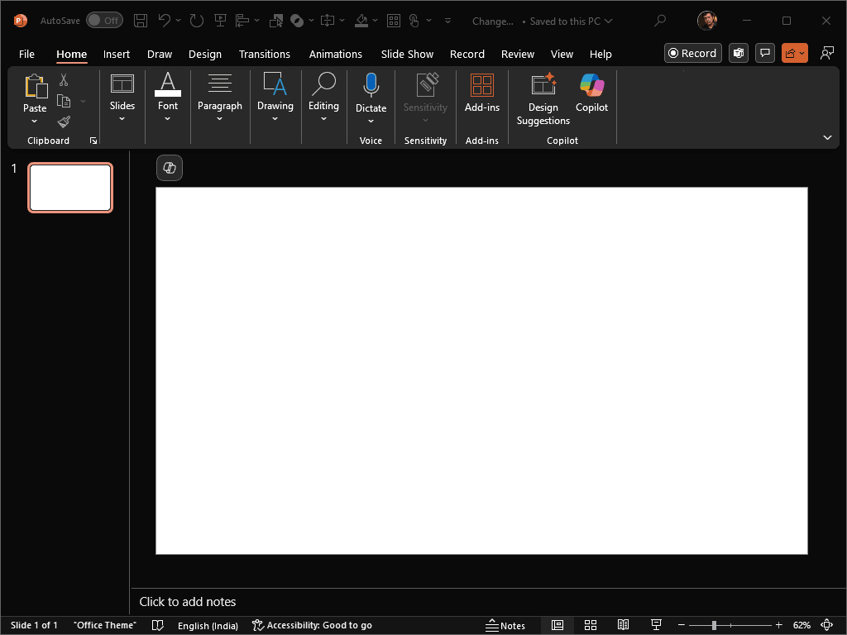Start slideshow From Beginning via Quick Access Toolbar
847x635 pixels.
[x=220, y=20]
